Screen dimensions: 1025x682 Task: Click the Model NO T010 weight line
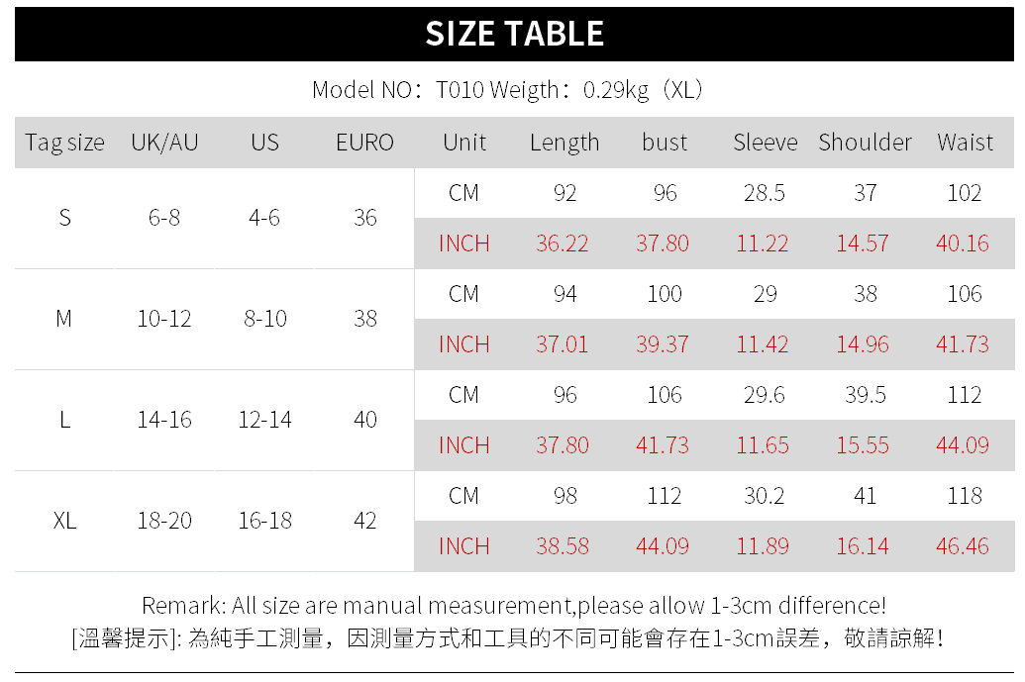coord(507,90)
